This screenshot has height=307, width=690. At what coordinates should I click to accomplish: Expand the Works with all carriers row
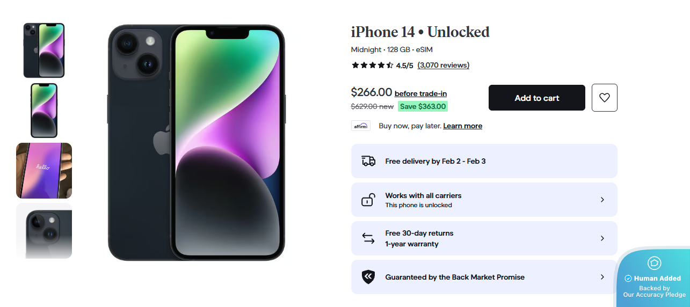click(x=602, y=200)
